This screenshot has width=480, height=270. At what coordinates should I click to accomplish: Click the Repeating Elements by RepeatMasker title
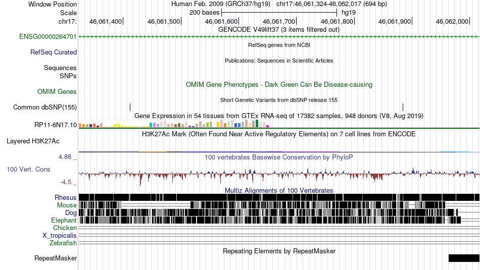[x=279, y=251]
